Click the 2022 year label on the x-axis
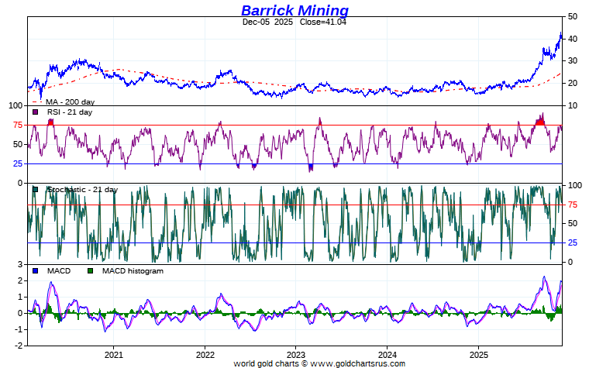 point(205,354)
